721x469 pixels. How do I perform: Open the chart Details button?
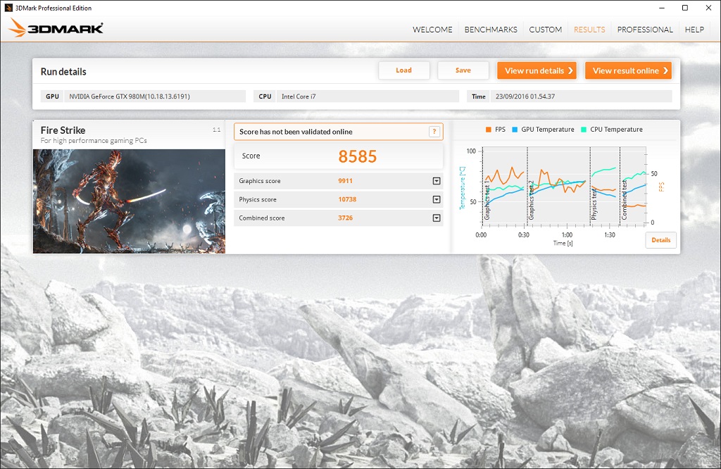[x=660, y=240]
